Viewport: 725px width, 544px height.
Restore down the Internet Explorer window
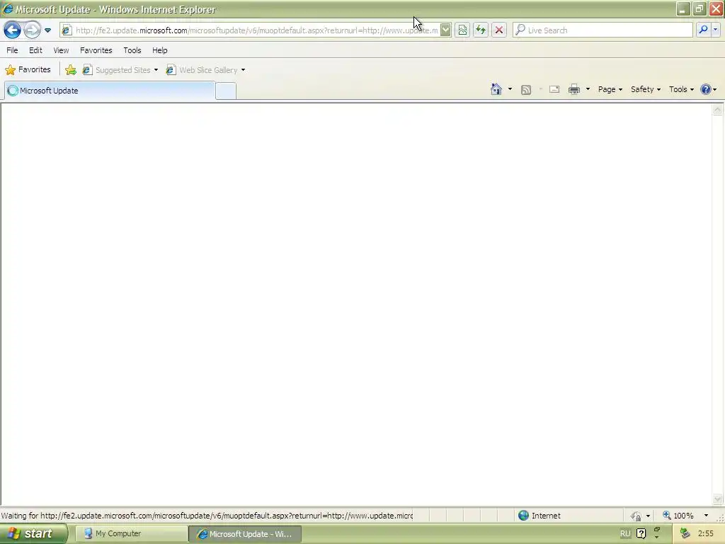[x=700, y=8]
